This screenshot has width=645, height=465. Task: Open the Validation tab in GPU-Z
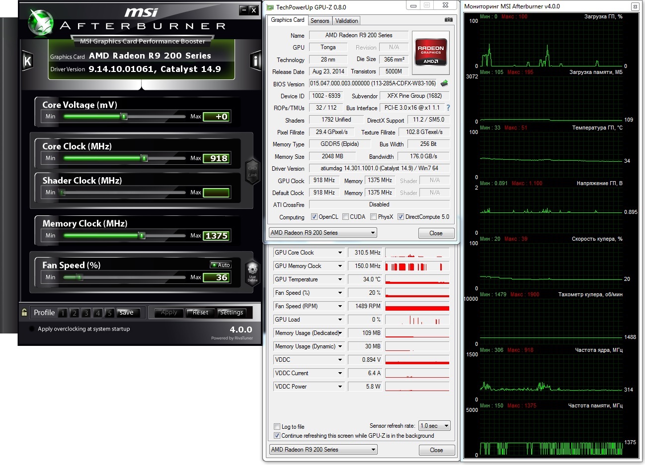[x=346, y=21]
